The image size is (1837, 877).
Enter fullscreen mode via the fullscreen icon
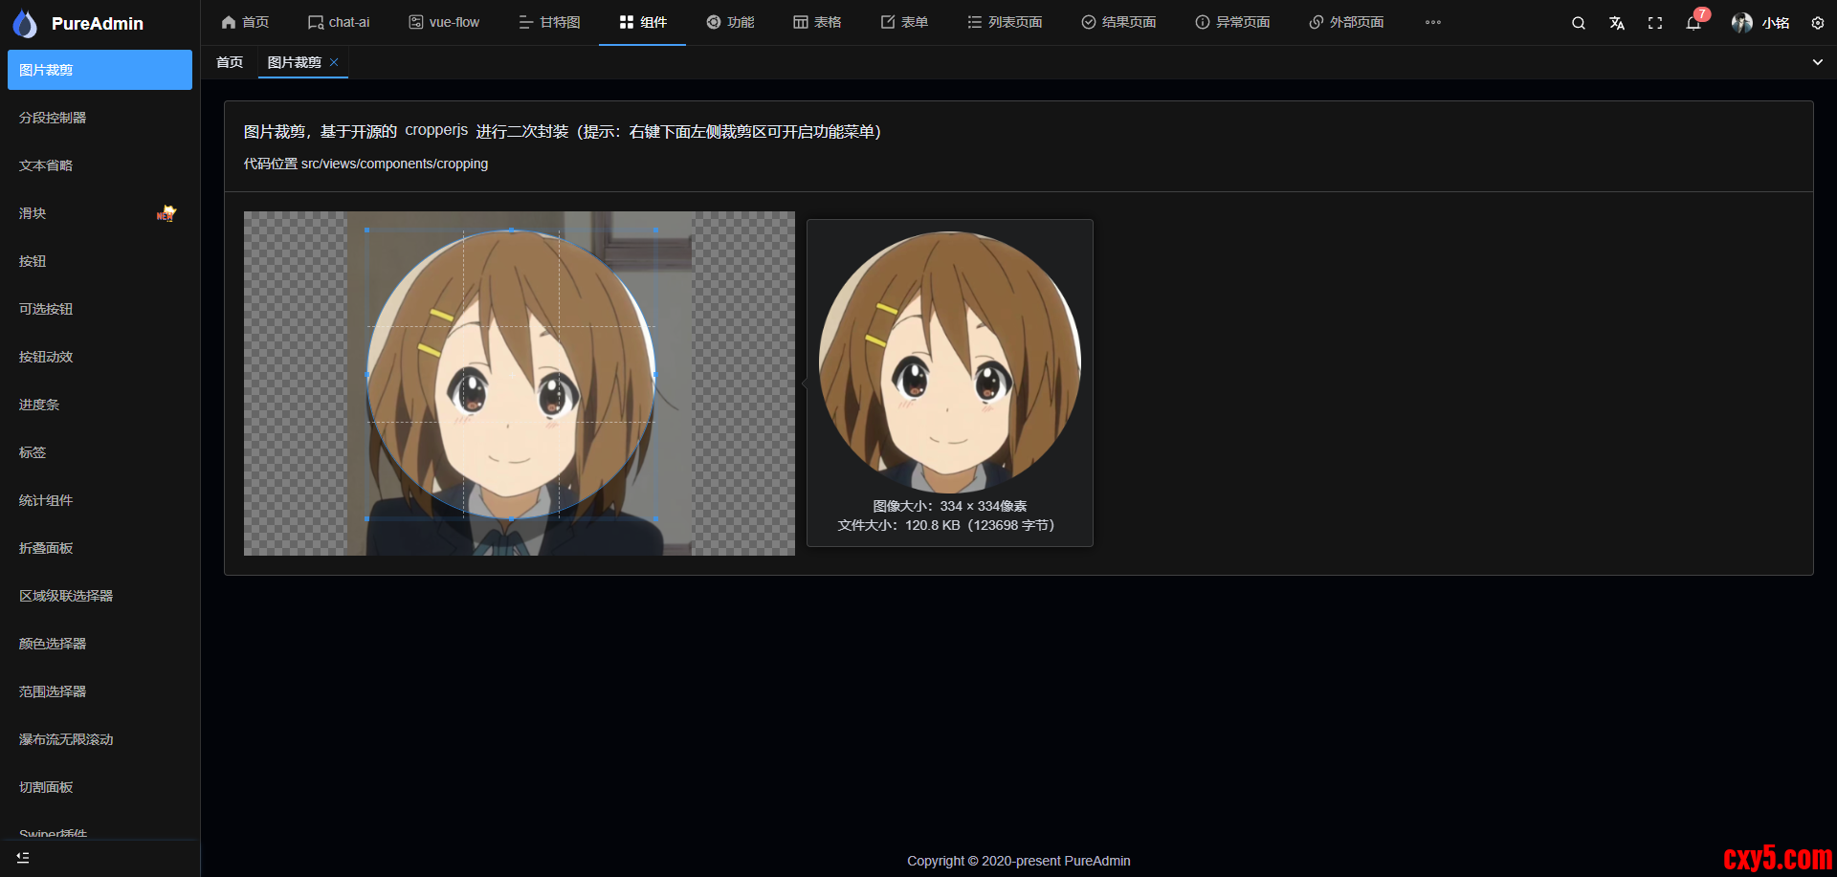1655,22
